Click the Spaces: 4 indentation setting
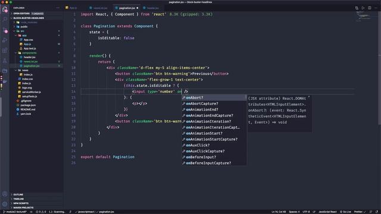 coord(294,212)
